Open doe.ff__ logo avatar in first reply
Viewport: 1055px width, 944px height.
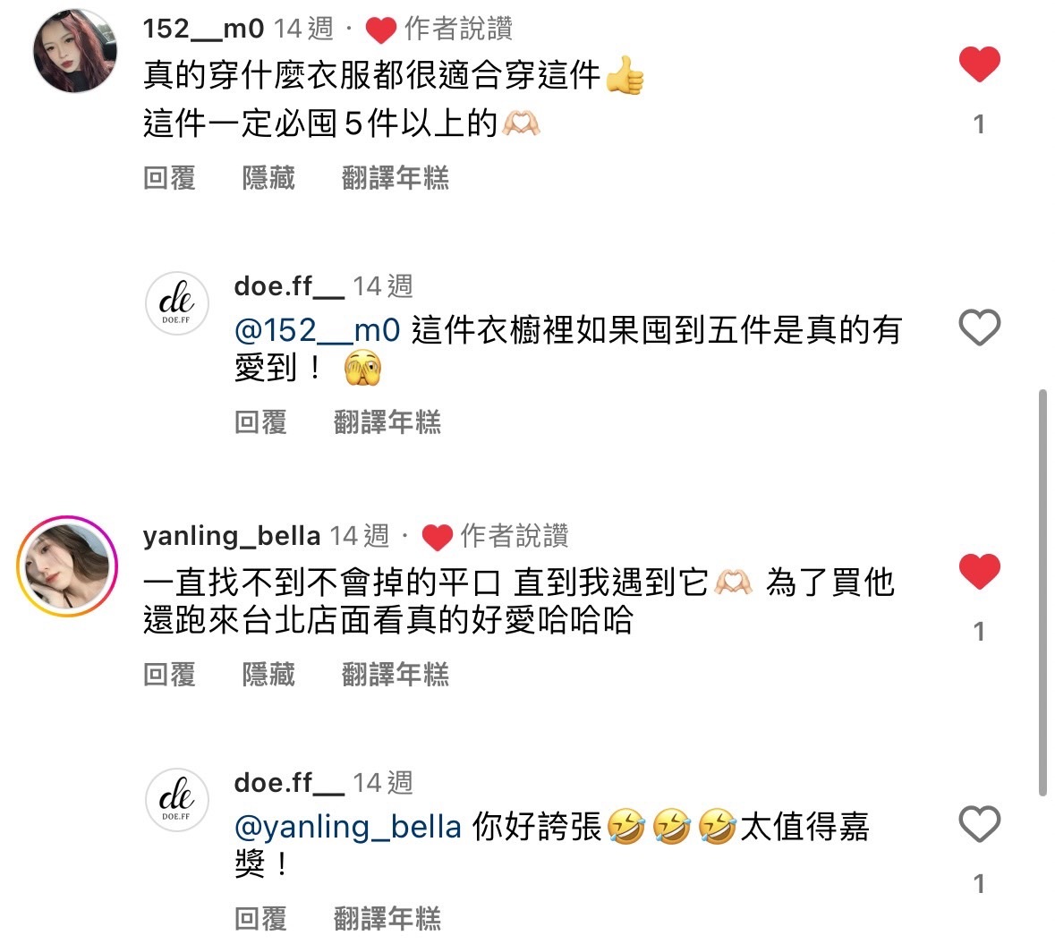click(x=177, y=303)
